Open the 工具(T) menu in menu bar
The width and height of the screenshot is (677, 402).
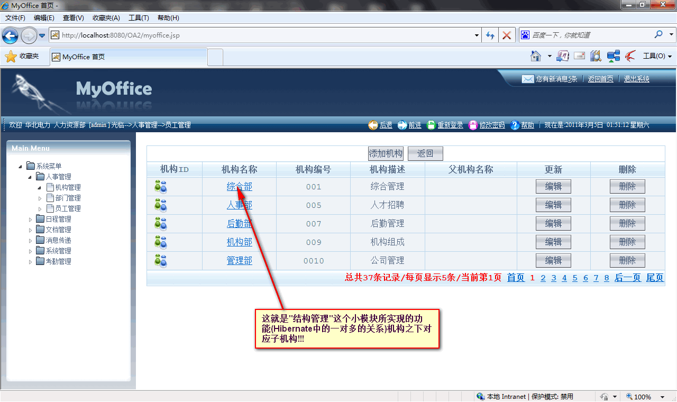click(x=139, y=18)
